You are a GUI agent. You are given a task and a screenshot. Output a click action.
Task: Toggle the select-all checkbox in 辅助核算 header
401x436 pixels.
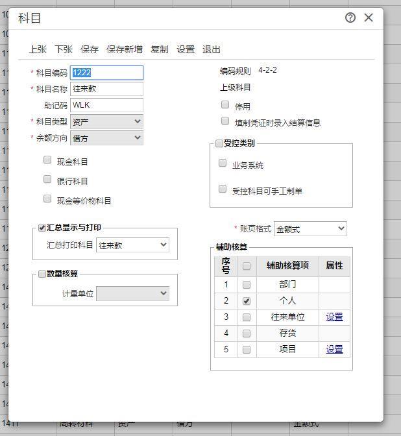[x=247, y=266]
